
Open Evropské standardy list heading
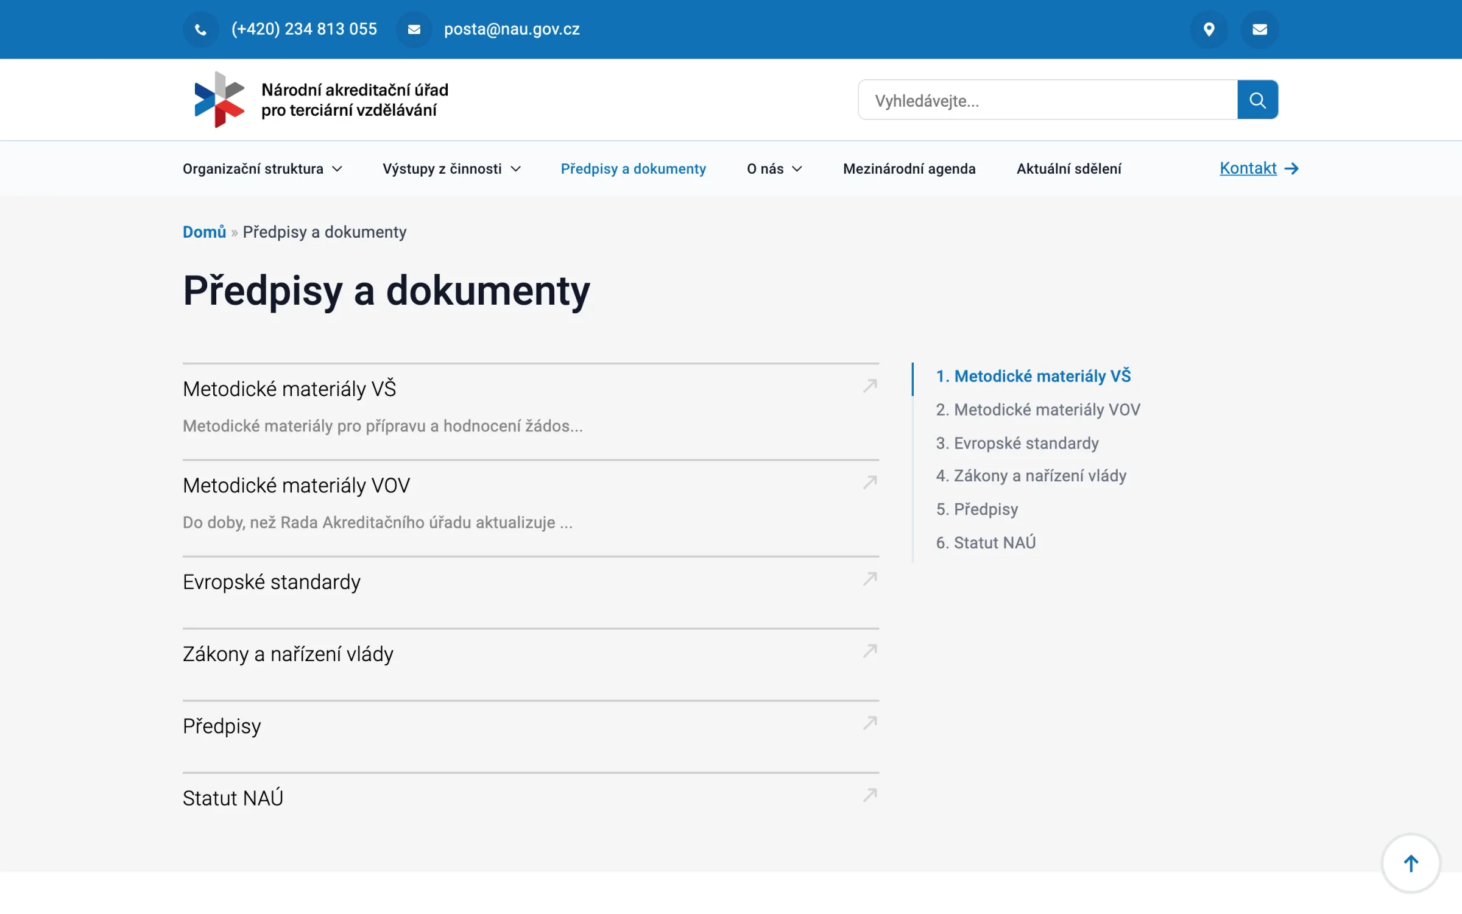click(x=272, y=582)
